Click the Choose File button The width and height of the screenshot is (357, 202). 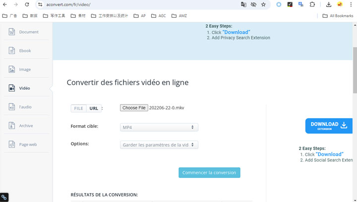point(134,108)
